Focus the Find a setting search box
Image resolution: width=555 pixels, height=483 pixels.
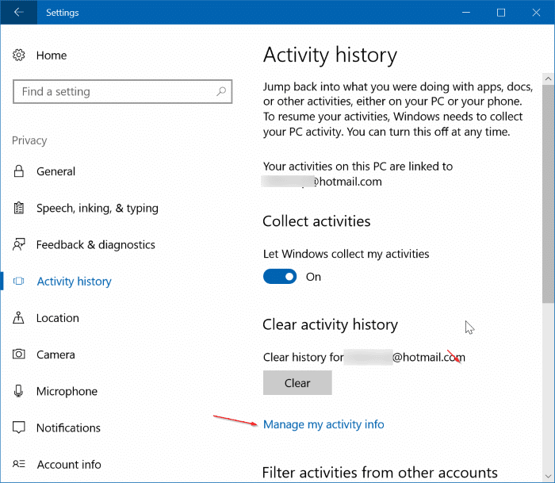coord(122,92)
